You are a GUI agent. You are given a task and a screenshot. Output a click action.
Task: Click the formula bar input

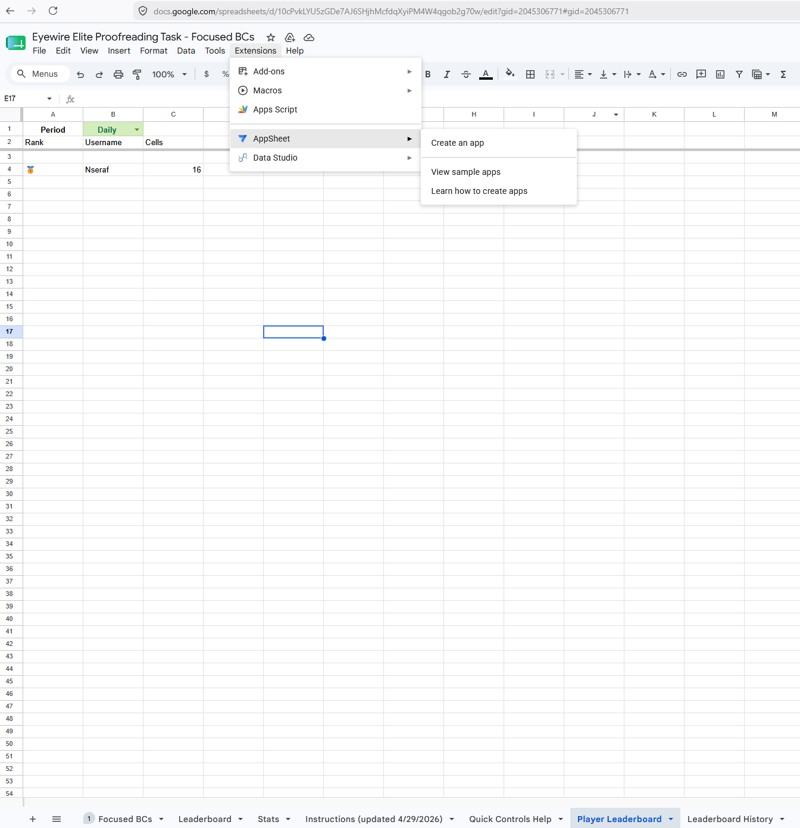(x=437, y=99)
